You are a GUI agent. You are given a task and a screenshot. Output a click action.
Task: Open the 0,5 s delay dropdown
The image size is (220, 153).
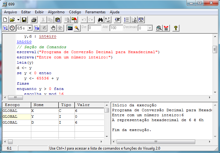pyautogui.click(x=30, y=28)
